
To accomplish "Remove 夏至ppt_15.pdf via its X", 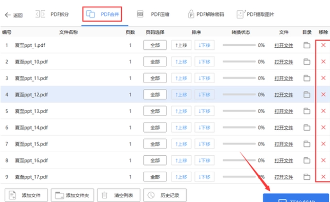I will (323, 144).
